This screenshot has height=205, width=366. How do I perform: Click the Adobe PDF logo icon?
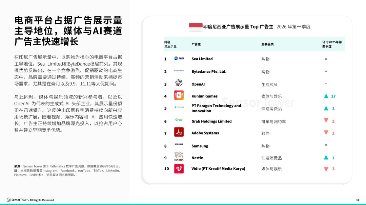(179, 132)
